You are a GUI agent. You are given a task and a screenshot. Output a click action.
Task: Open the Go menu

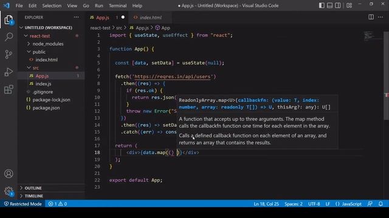pyautogui.click(x=86, y=5)
